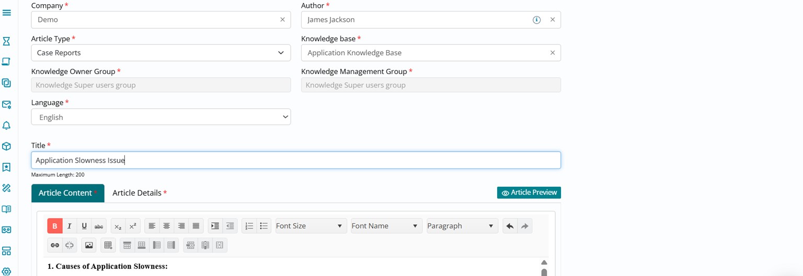Switch to the Article Content tab
Screen dimensions: 803x276
(68, 193)
